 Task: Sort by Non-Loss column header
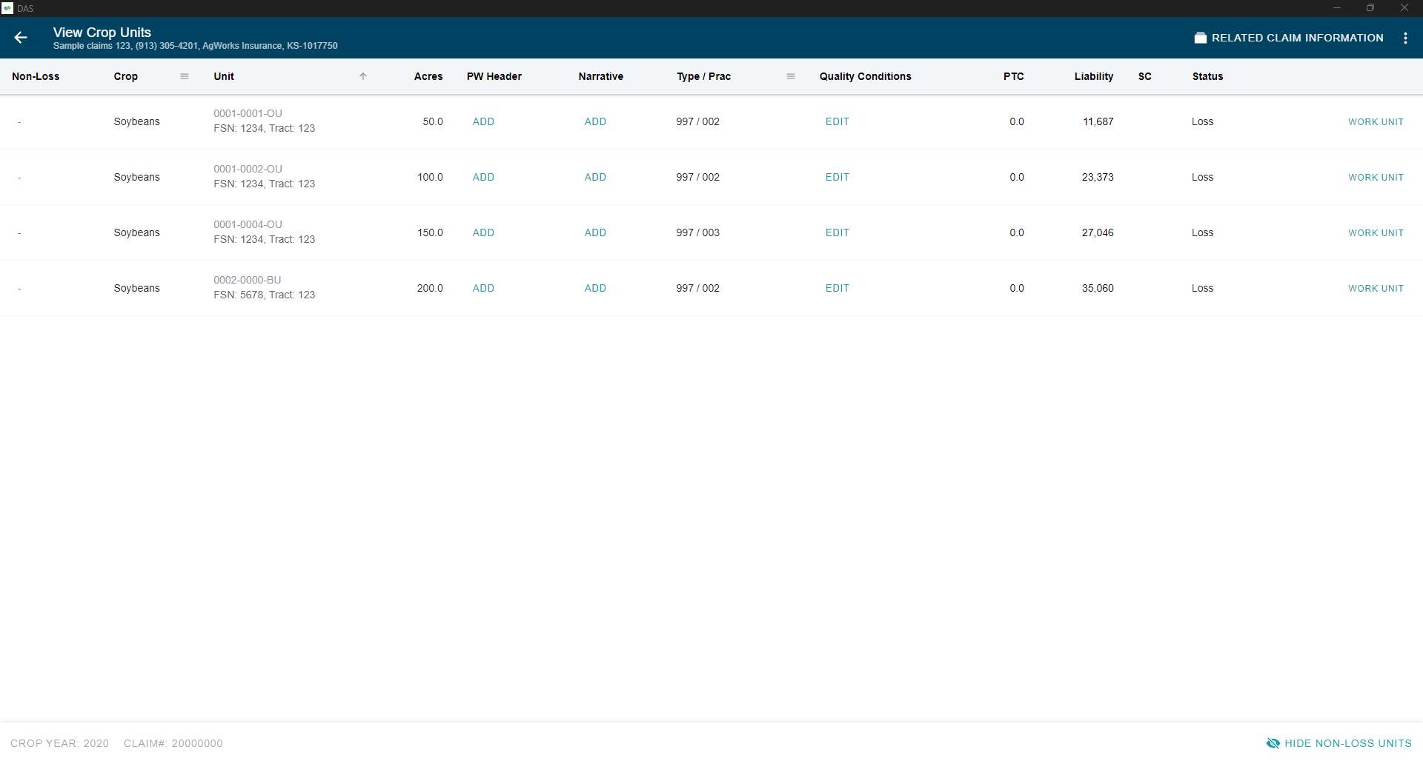(36, 76)
